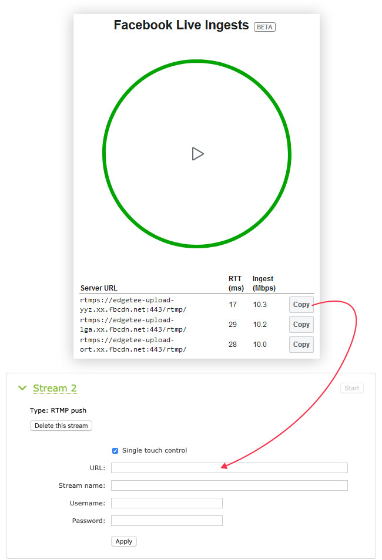Click the Facebook Live Ingests heading
Viewport: 382px width, 560px height.
182,25
